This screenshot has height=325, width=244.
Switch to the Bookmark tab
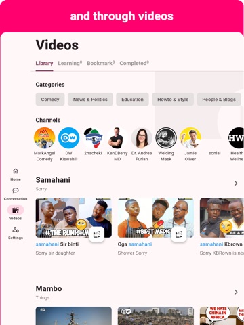click(x=101, y=63)
